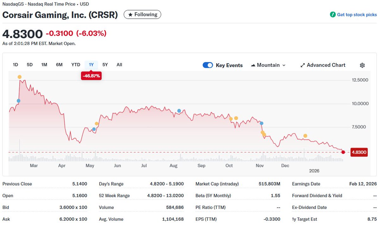The image size is (380, 226).
Task: Open chart settings gear icon
Action: point(362,65)
